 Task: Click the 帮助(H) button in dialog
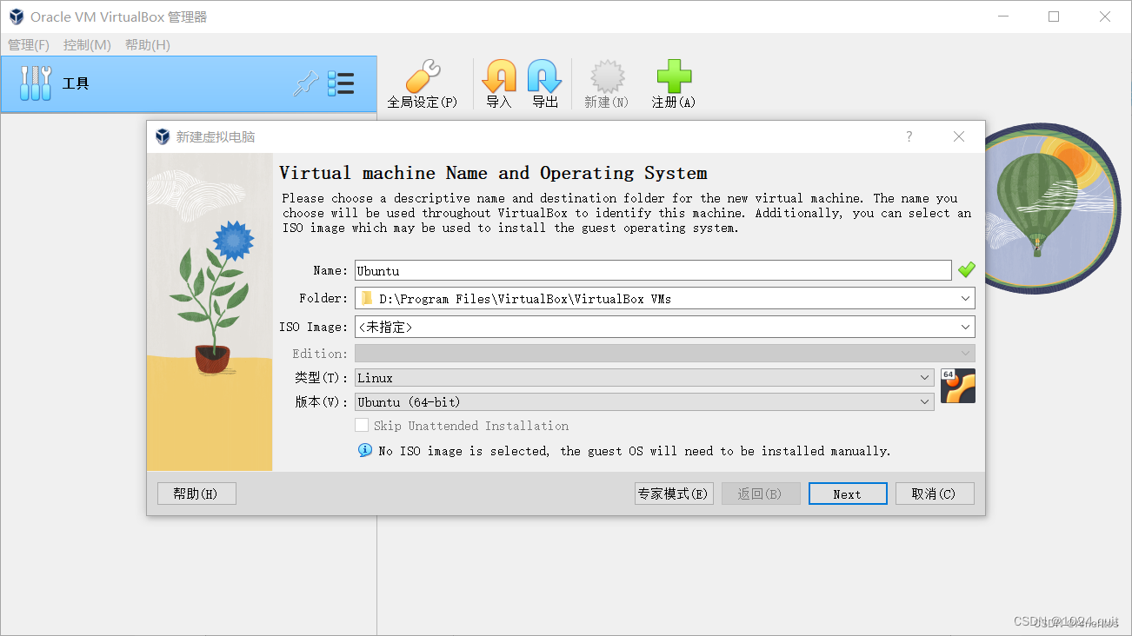point(196,494)
